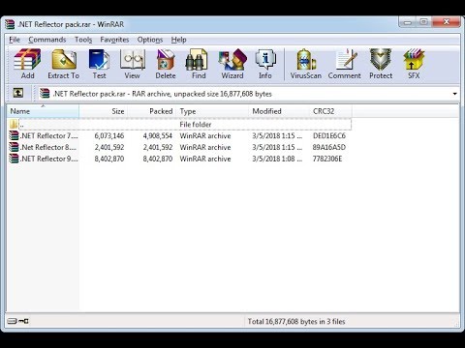Image resolution: width=465 pixels, height=348 pixels.
Task: Sort files by CRC32 column
Action: [330, 111]
